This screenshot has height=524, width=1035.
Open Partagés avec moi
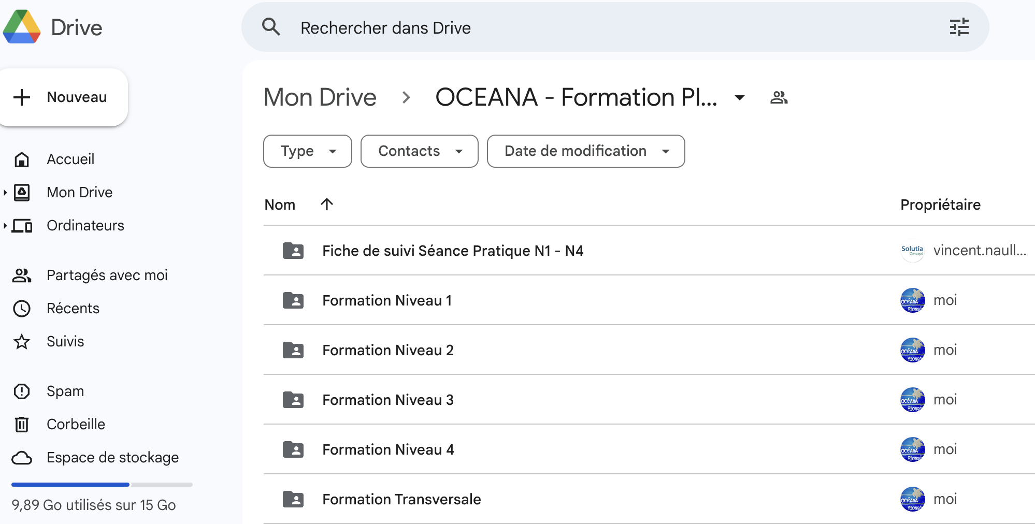[x=107, y=275]
